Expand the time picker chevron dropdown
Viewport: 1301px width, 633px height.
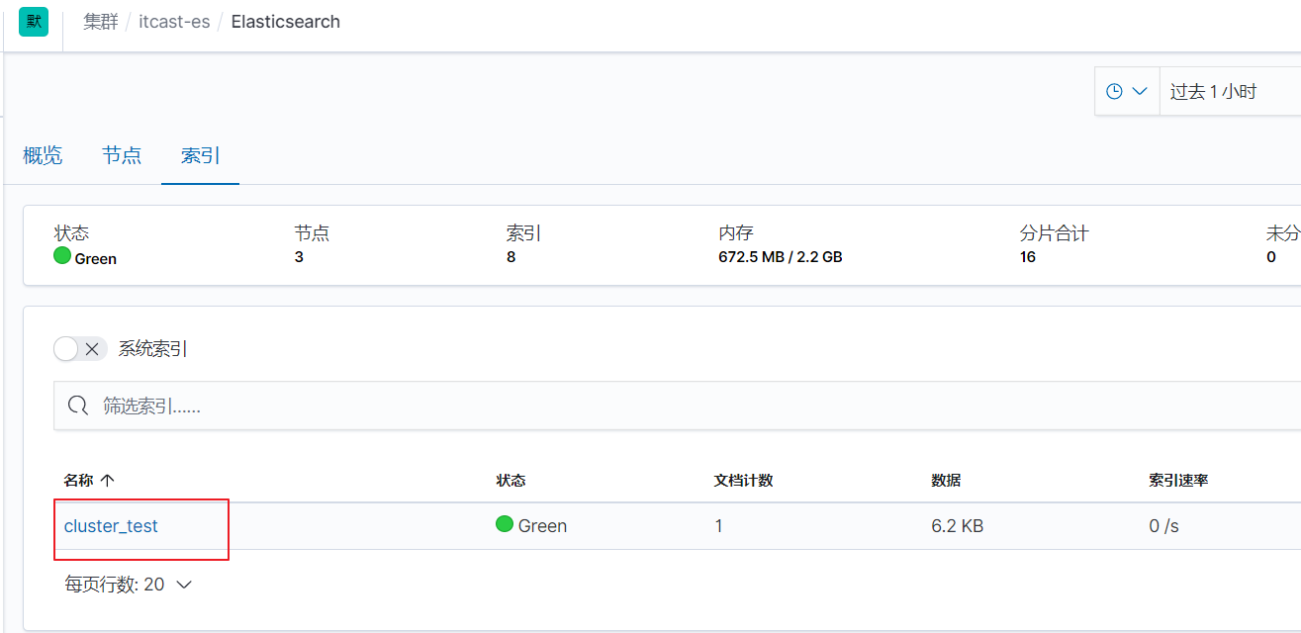coord(1139,91)
